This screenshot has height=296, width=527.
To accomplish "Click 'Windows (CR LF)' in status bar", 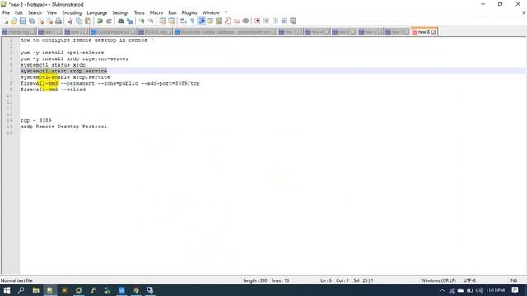I will 438,280.
